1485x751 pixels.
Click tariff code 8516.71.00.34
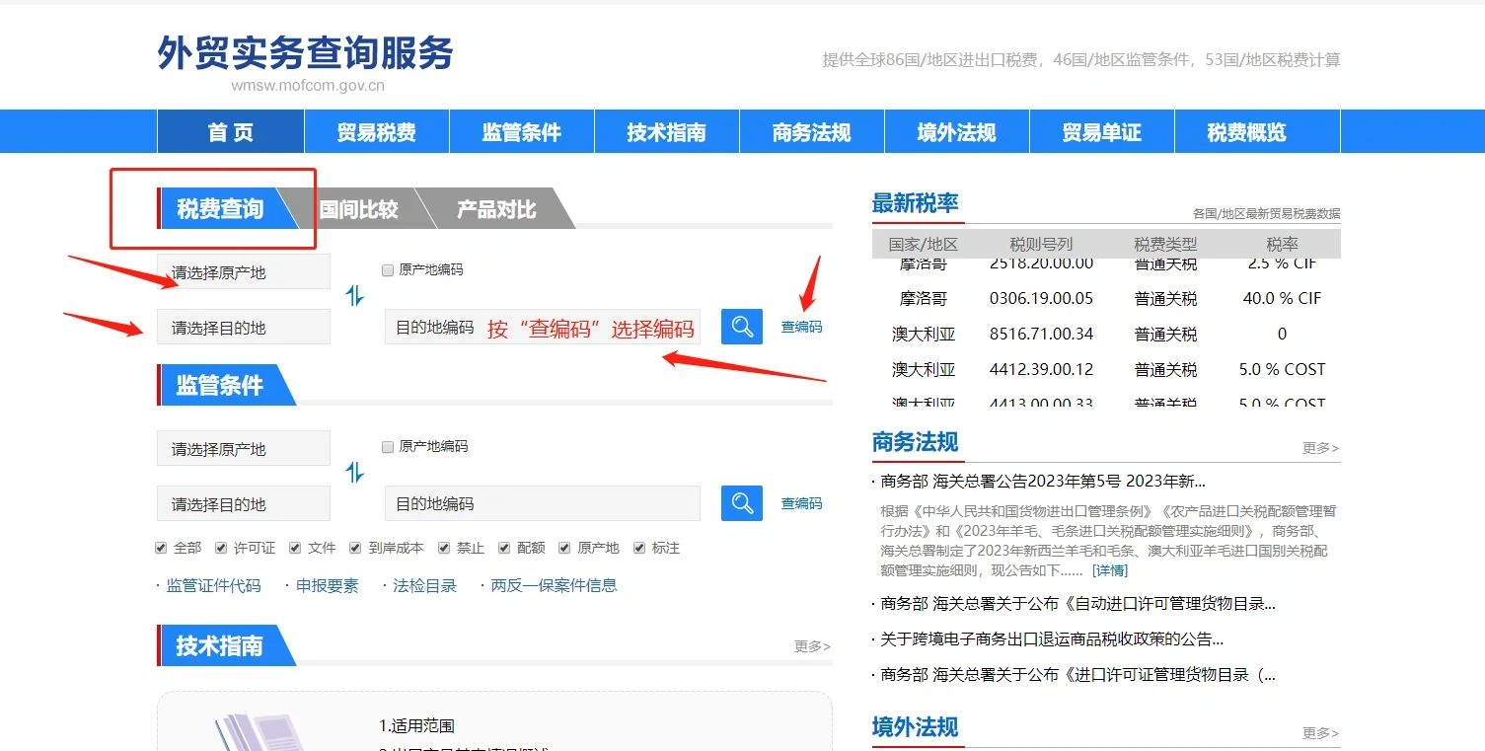click(1041, 334)
